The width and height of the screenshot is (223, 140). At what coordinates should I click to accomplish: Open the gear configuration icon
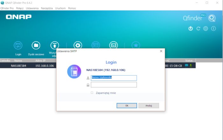pos(78,45)
